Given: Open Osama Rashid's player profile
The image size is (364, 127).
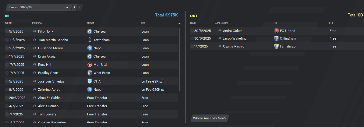Looking at the screenshot, I should (x=234, y=46).
